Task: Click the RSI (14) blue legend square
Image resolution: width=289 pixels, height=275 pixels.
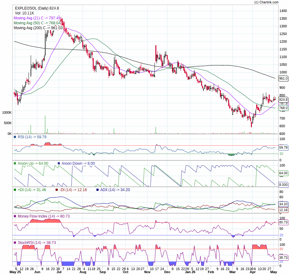Action: (15, 137)
